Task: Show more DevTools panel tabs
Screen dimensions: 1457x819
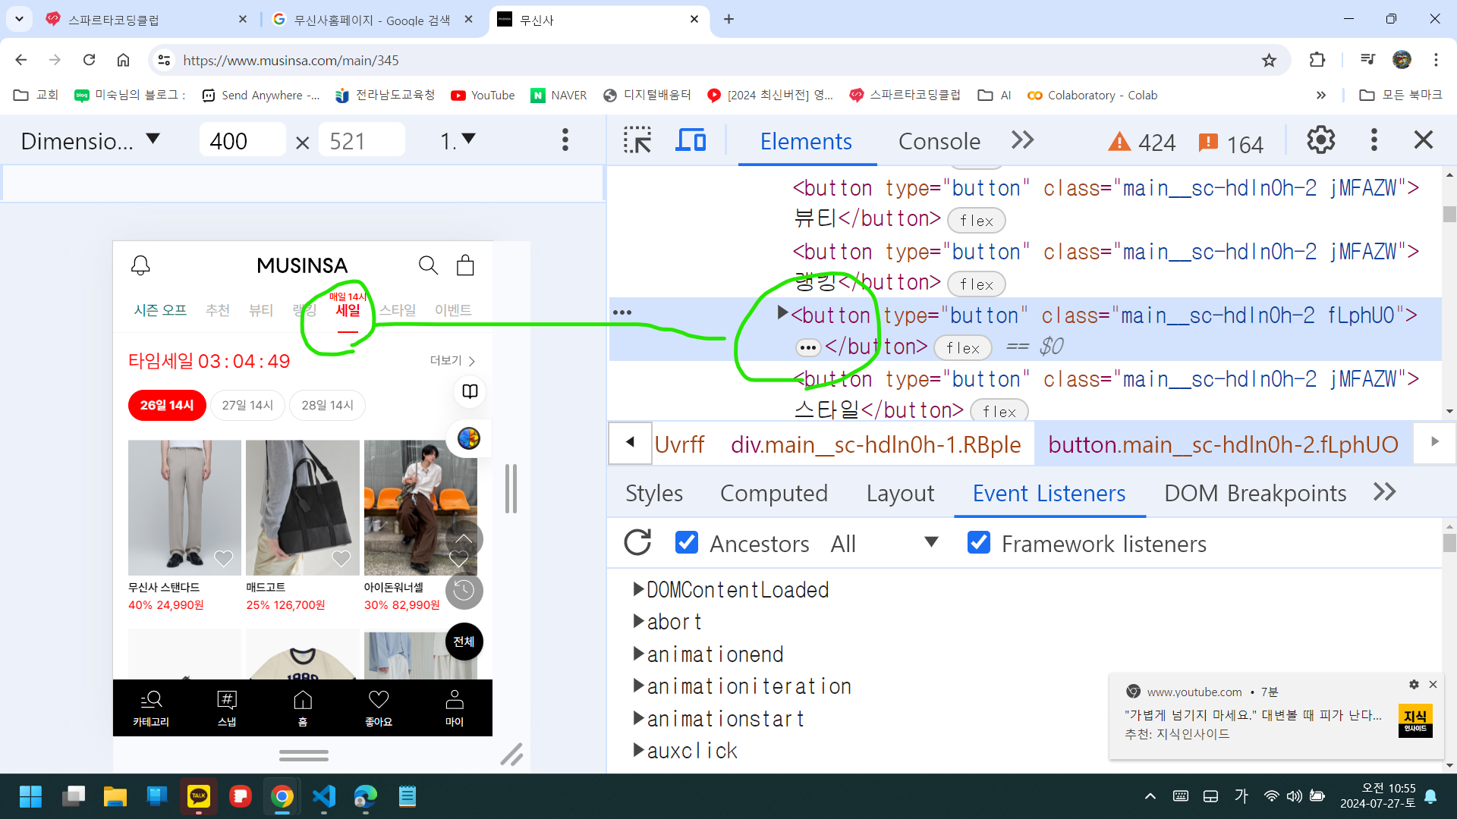Action: click(1022, 140)
